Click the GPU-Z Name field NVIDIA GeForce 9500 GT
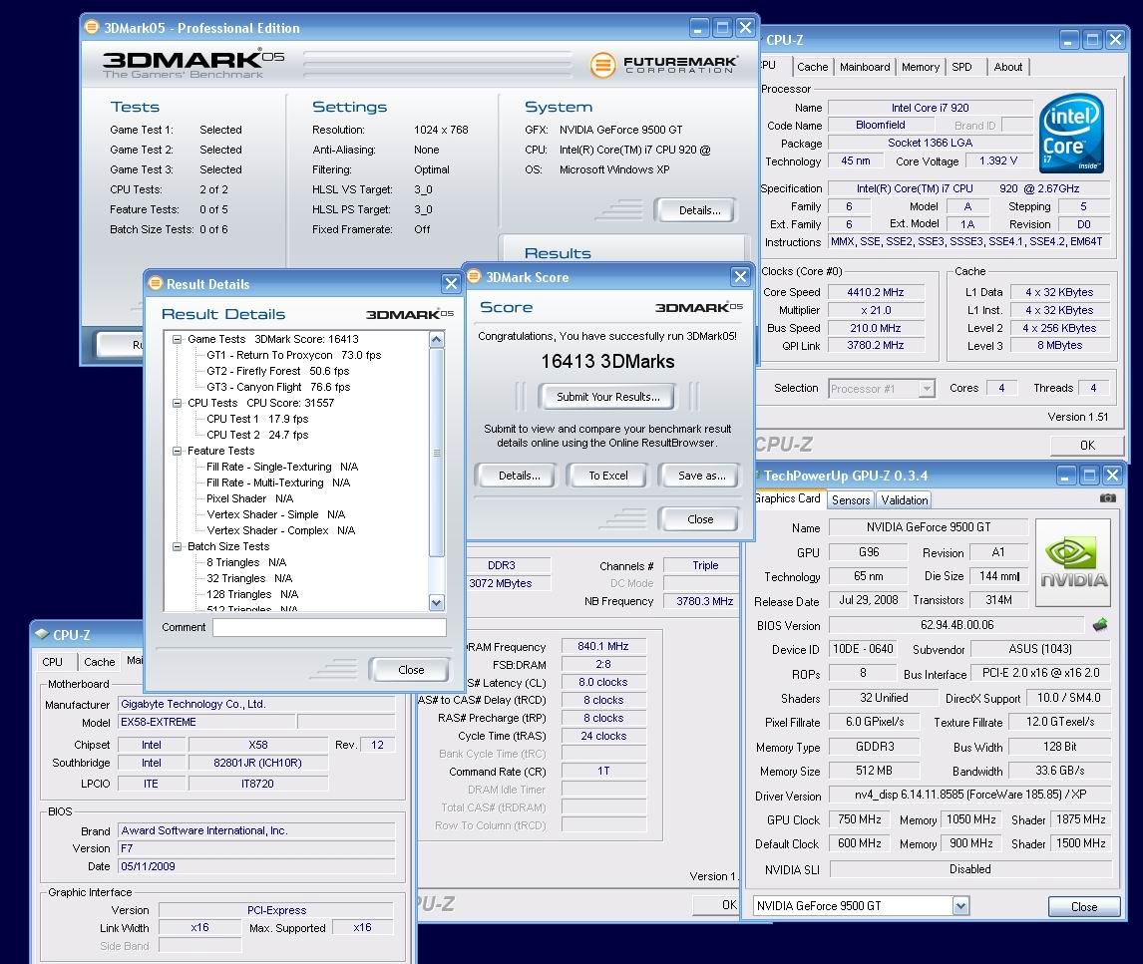The width and height of the screenshot is (1143, 964). click(x=928, y=527)
